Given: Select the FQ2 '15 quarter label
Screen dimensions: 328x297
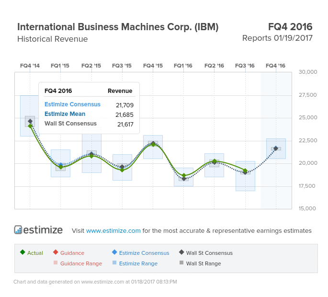Looking at the screenshot, I should [x=91, y=66].
